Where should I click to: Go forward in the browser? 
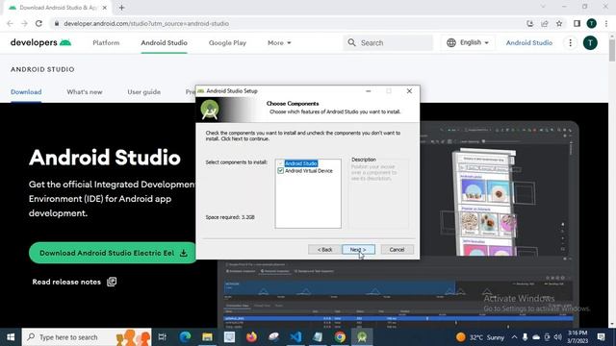pos(24,23)
